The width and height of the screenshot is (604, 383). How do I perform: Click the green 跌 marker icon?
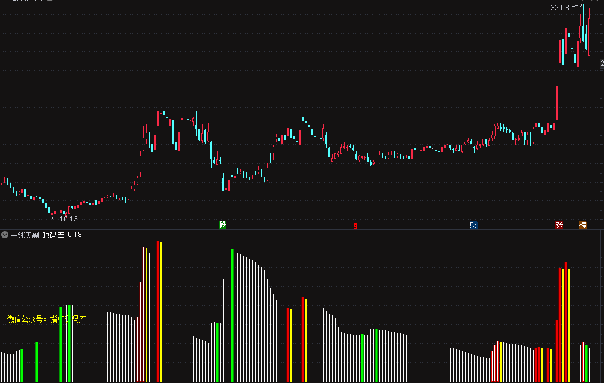223,225
